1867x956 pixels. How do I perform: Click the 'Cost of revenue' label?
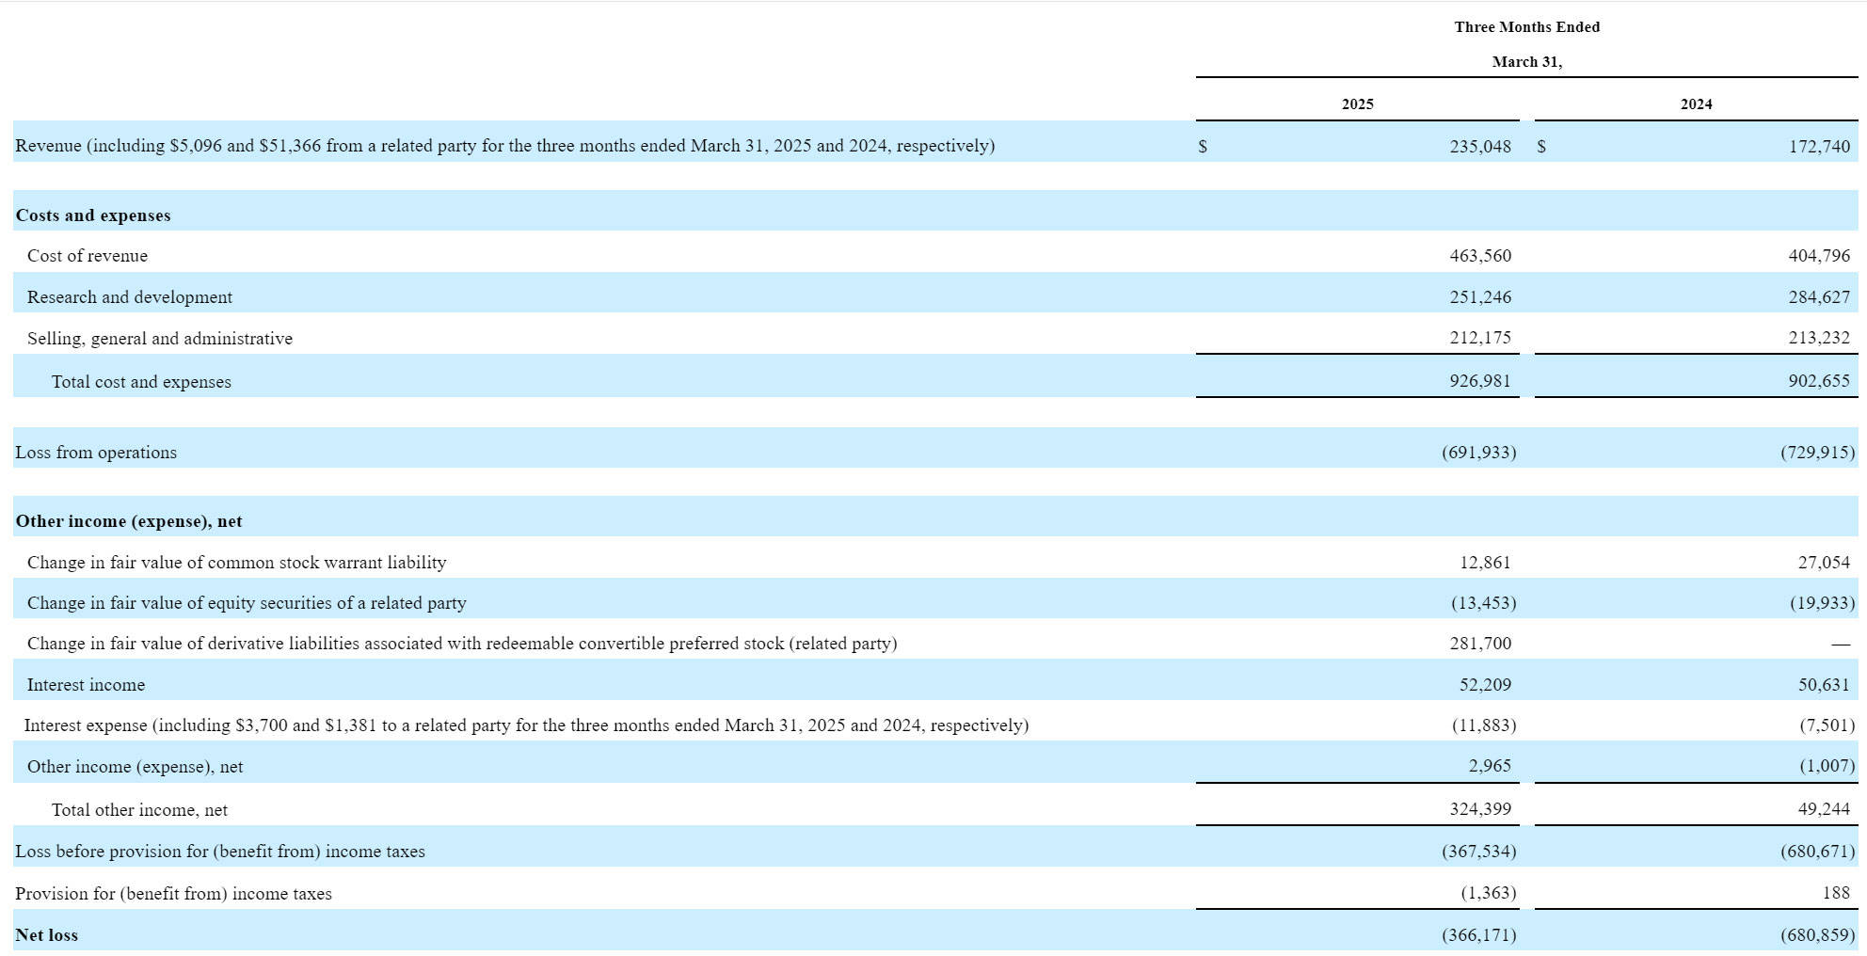pos(88,256)
